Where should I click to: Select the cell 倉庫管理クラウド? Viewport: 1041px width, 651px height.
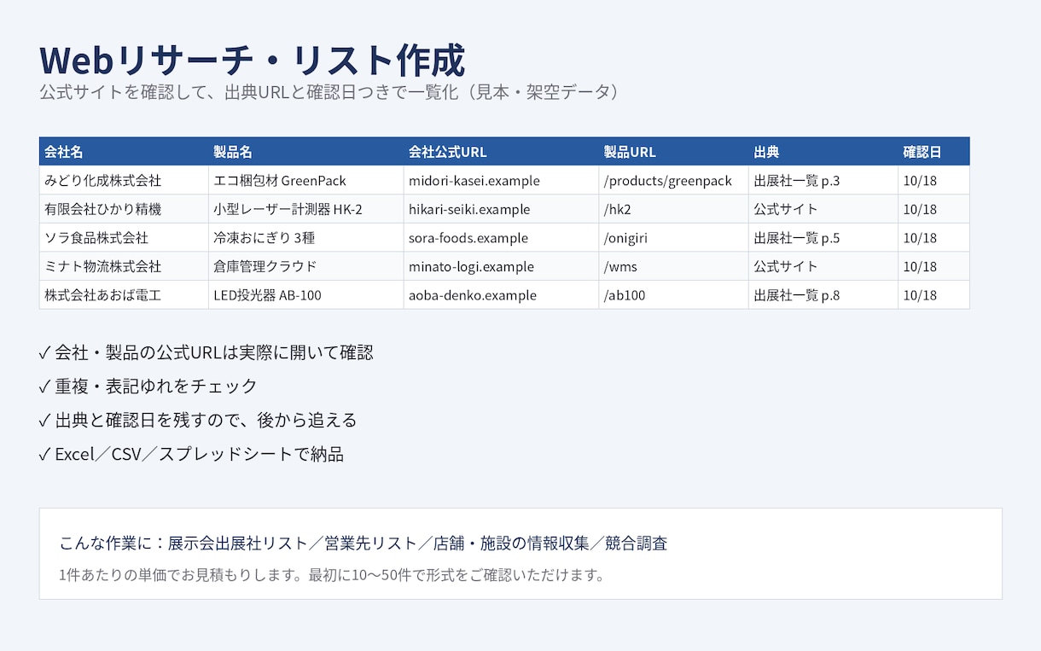point(306,266)
